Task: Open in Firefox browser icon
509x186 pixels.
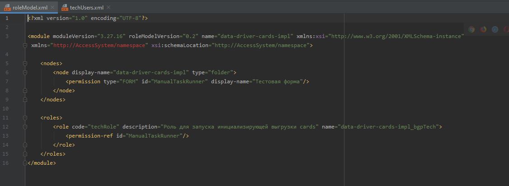Action: [x=483, y=29]
